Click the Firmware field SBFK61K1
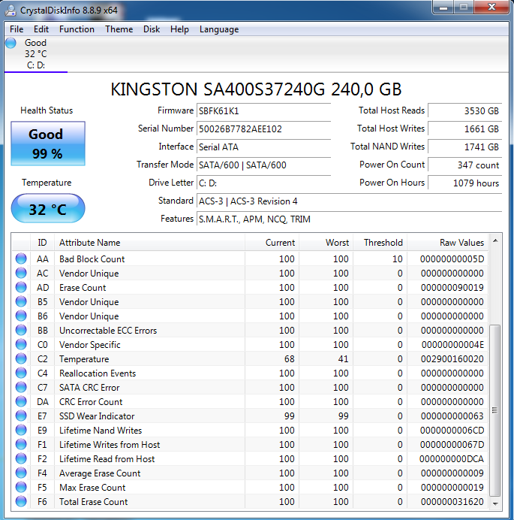Viewport: 514px width, 520px height. [x=263, y=110]
